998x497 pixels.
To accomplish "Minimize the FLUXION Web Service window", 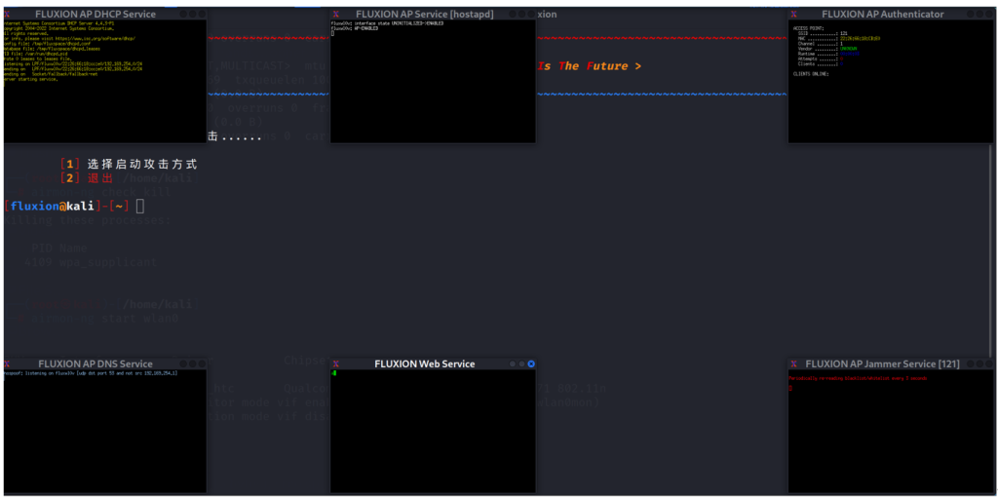I will [x=513, y=364].
